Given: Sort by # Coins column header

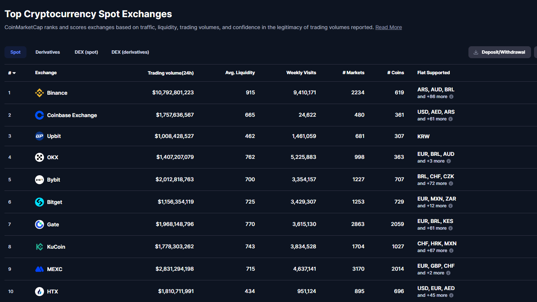Looking at the screenshot, I should (x=395, y=73).
